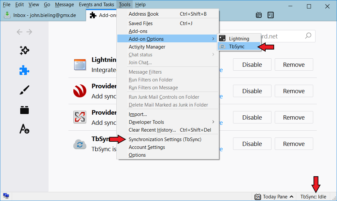The image size is (337, 201).
Task: Open the Themes paintbrush icon in sidebar
Action: pos(24,90)
